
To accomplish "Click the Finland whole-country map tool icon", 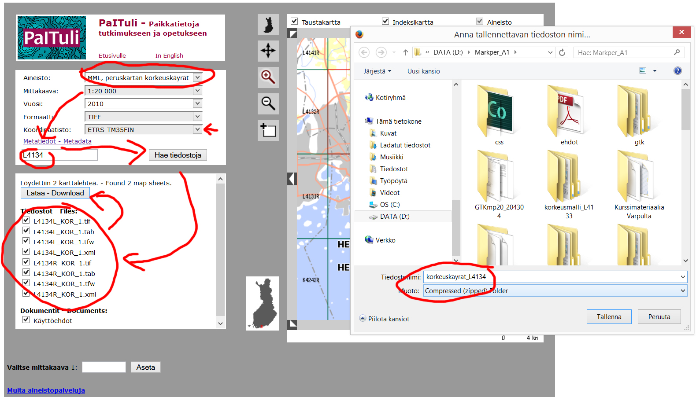I will [x=268, y=25].
